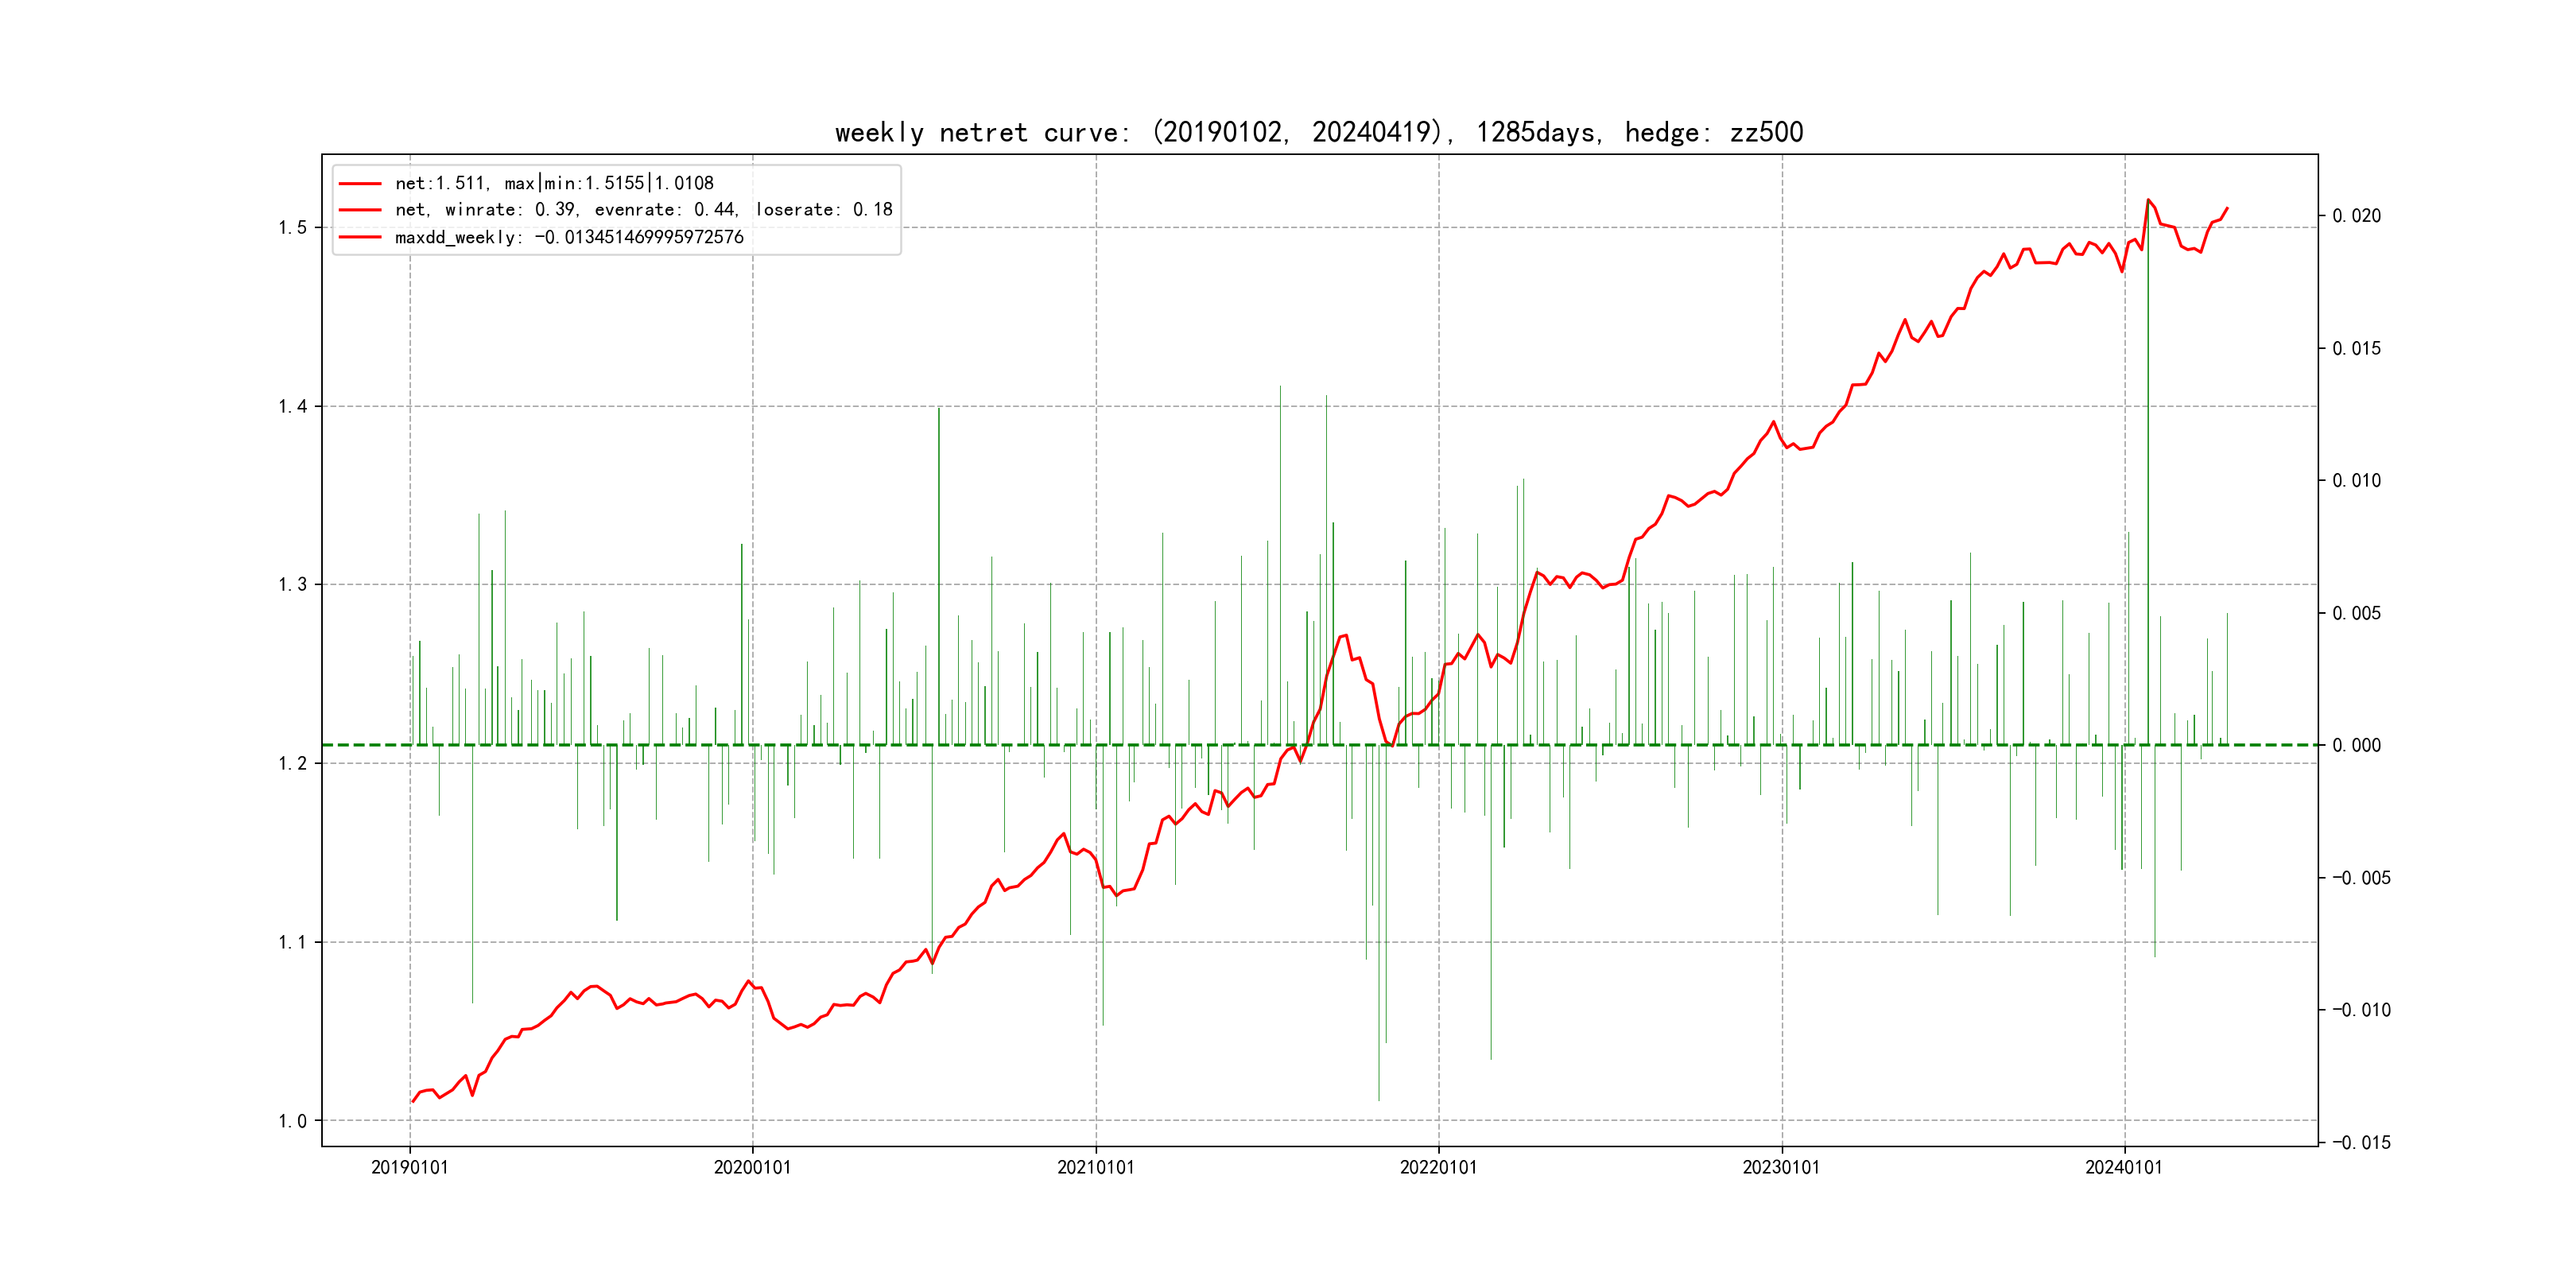Screen dimensions: 2576x1288
Task: Click the 20220101 x-axis date label
Action: [x=1438, y=1167]
